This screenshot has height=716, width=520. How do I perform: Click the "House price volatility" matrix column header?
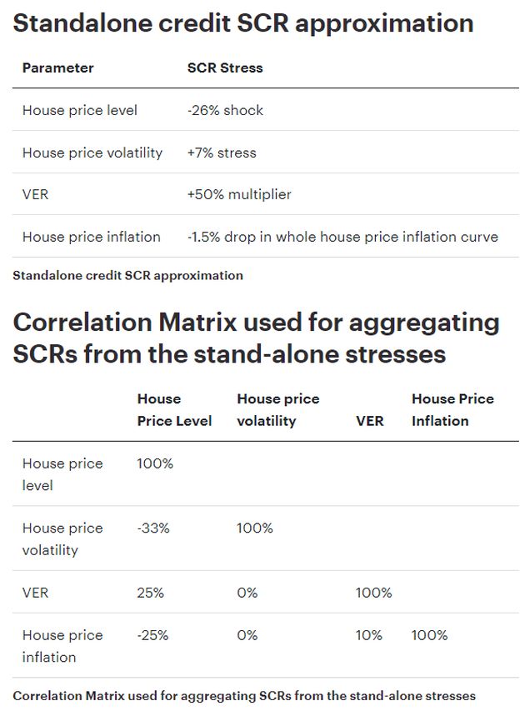tap(278, 410)
